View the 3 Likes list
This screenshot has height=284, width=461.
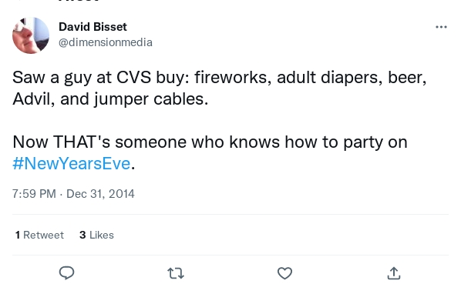tap(96, 235)
